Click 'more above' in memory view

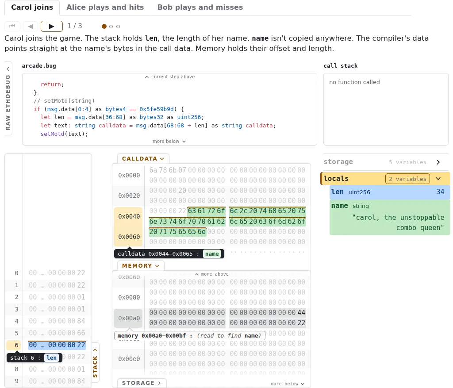[x=212, y=274]
